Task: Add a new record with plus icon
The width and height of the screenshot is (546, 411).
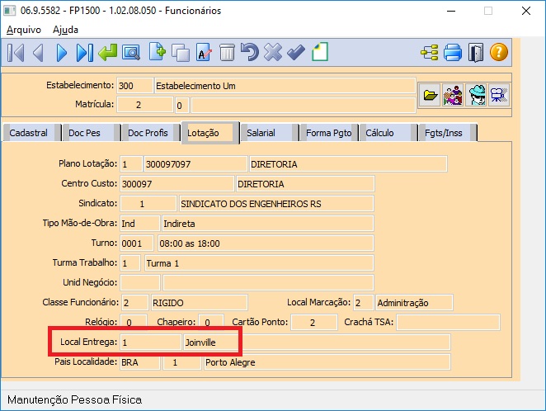Action: [157, 52]
